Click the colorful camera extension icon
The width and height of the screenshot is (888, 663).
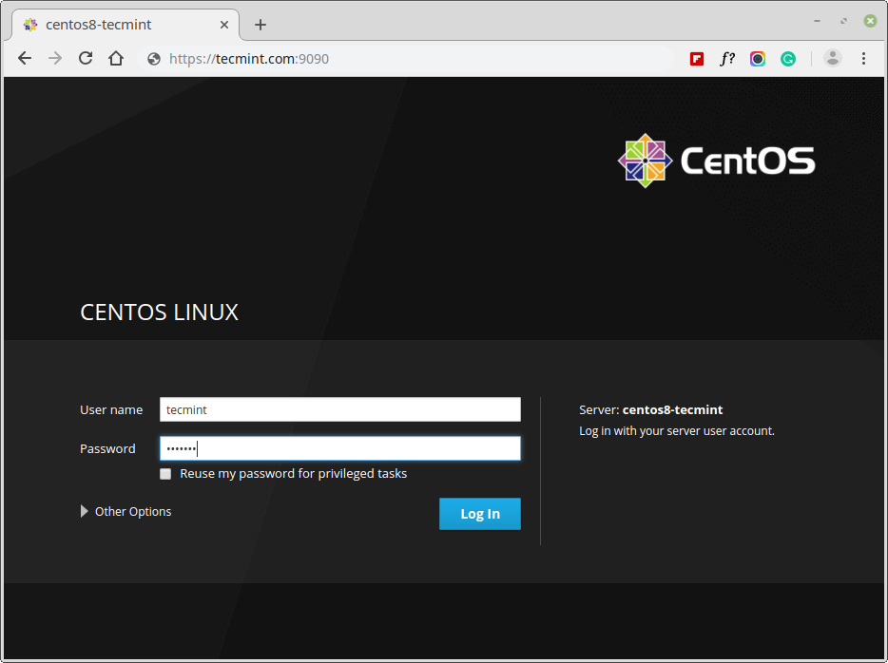coord(758,59)
